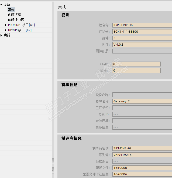Select DP/MPI 接口 [X2] tree item
This screenshot has height=178, width=172.
(20, 30)
